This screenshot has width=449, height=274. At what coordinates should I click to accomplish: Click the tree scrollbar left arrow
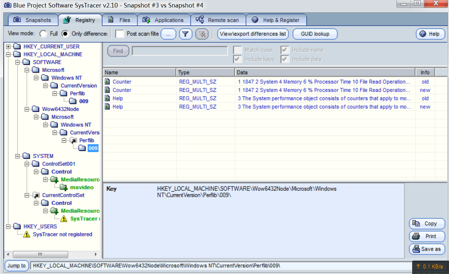click(x=8, y=254)
